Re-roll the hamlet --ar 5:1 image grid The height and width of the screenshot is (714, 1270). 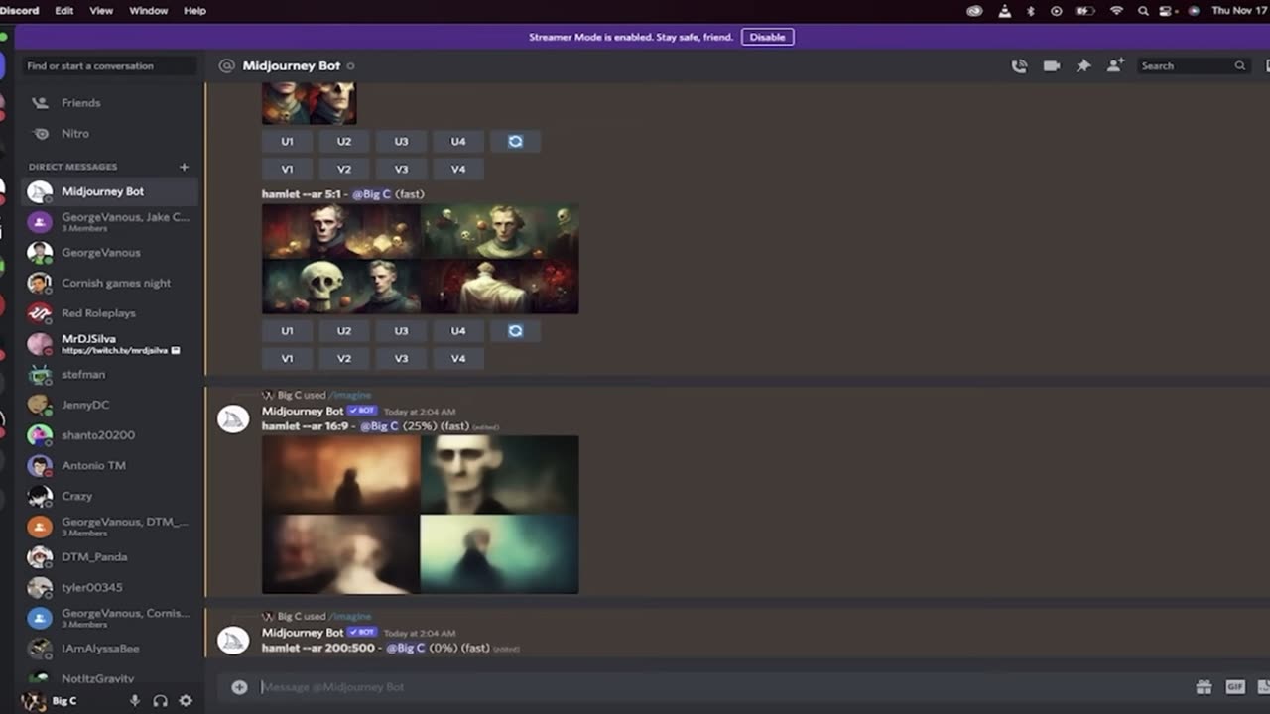click(x=515, y=331)
